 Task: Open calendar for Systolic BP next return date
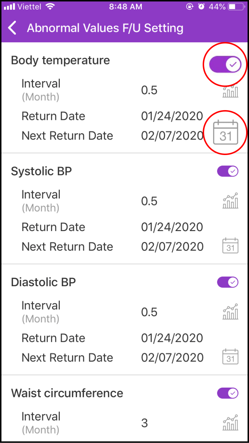tap(230, 245)
